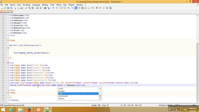Toggle Show All Characters pilcrow icon

click(72, 8)
